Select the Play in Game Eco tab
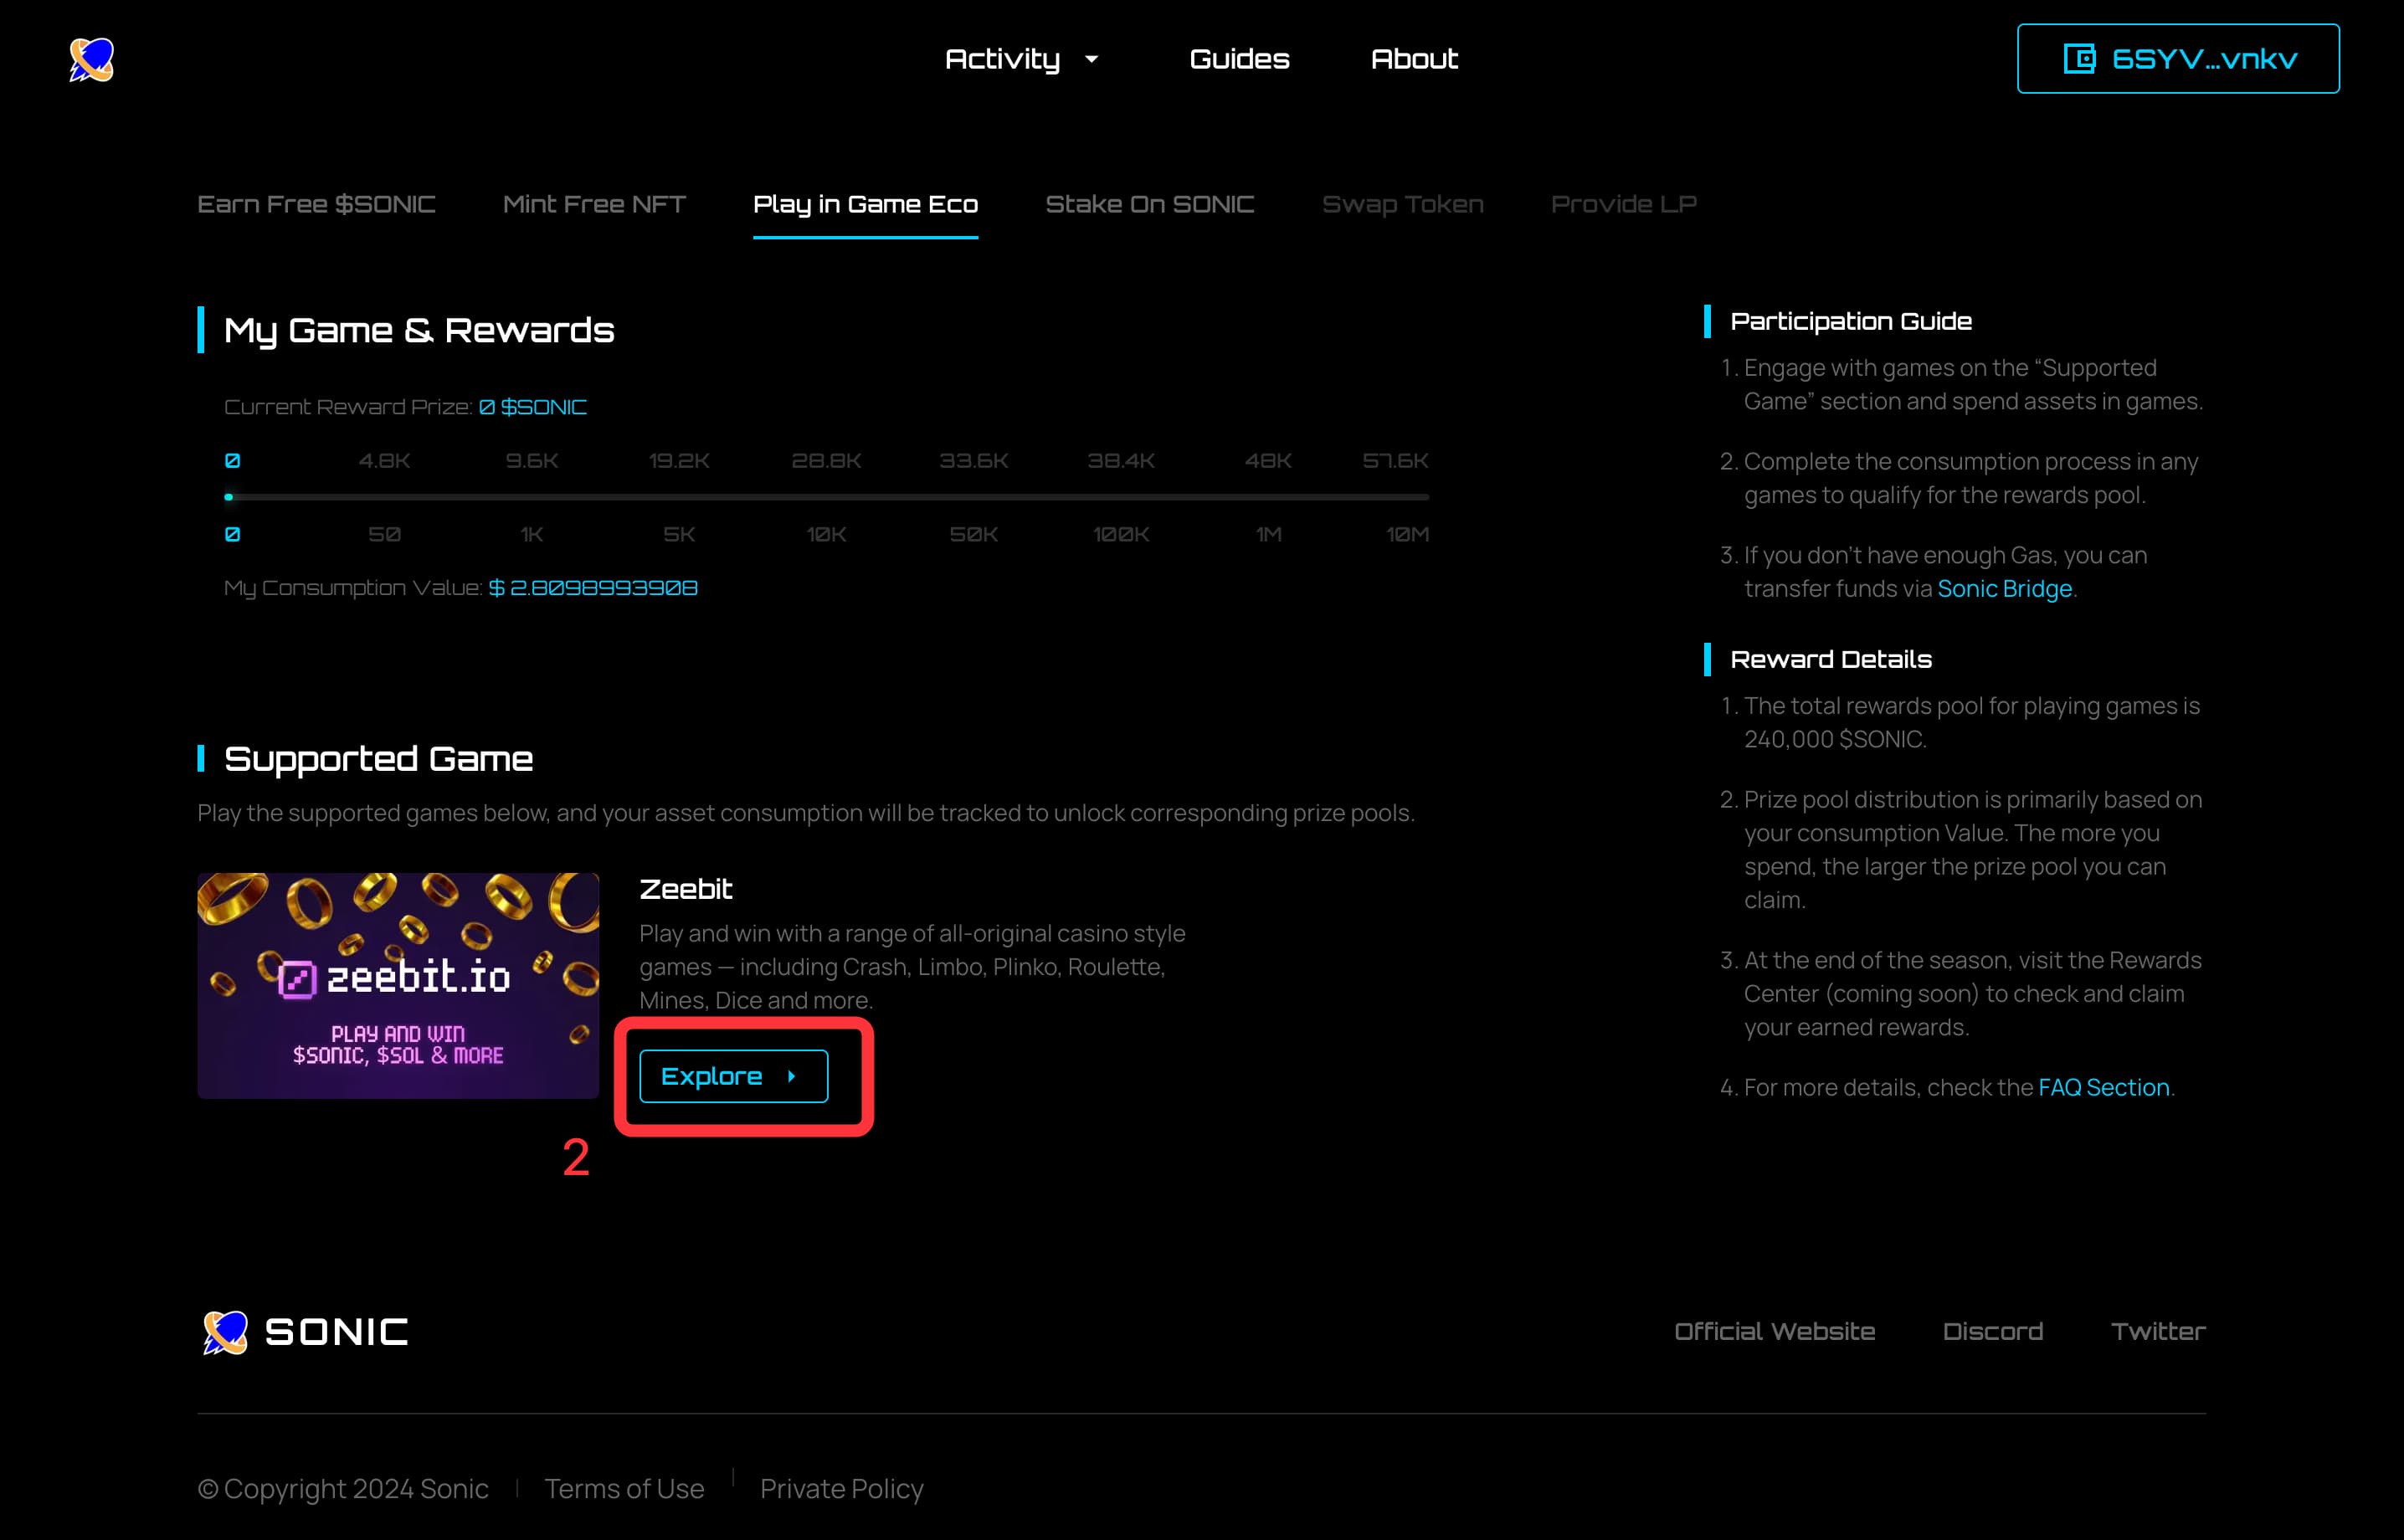This screenshot has width=2404, height=1540. 865,204
